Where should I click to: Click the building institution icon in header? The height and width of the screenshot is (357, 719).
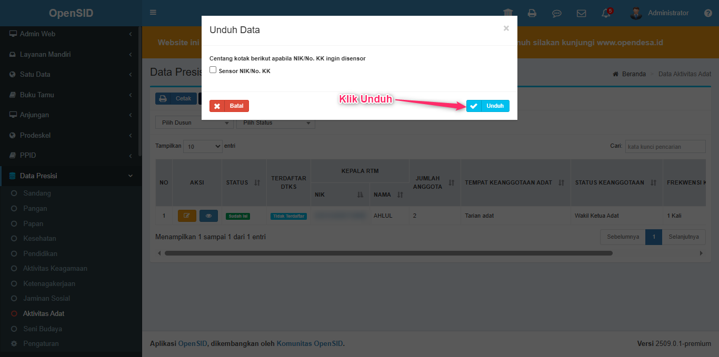[508, 13]
